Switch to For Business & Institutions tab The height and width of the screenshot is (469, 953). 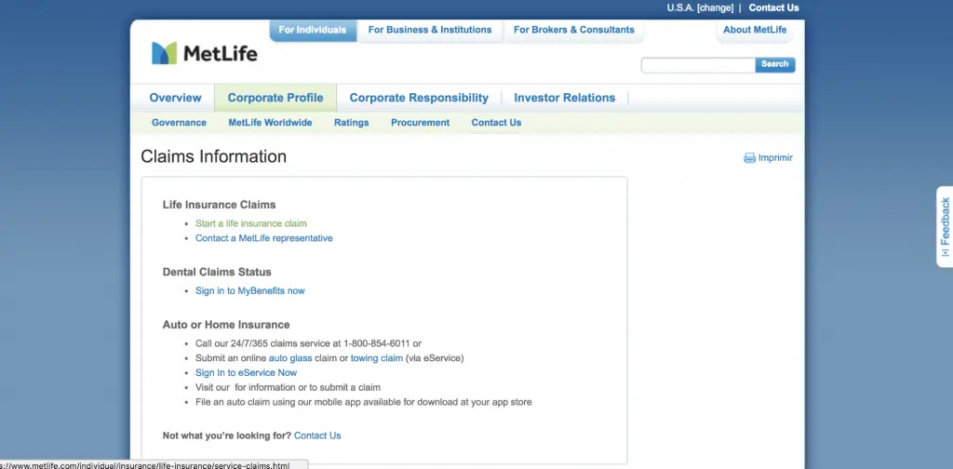[x=430, y=30]
